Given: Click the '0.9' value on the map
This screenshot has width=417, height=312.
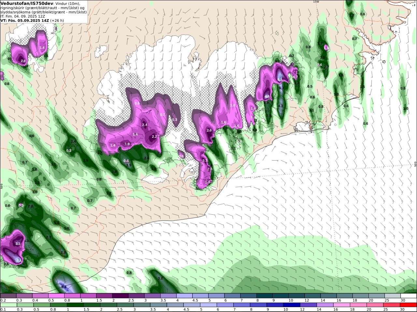Looking at the screenshot, I should point(32,136).
